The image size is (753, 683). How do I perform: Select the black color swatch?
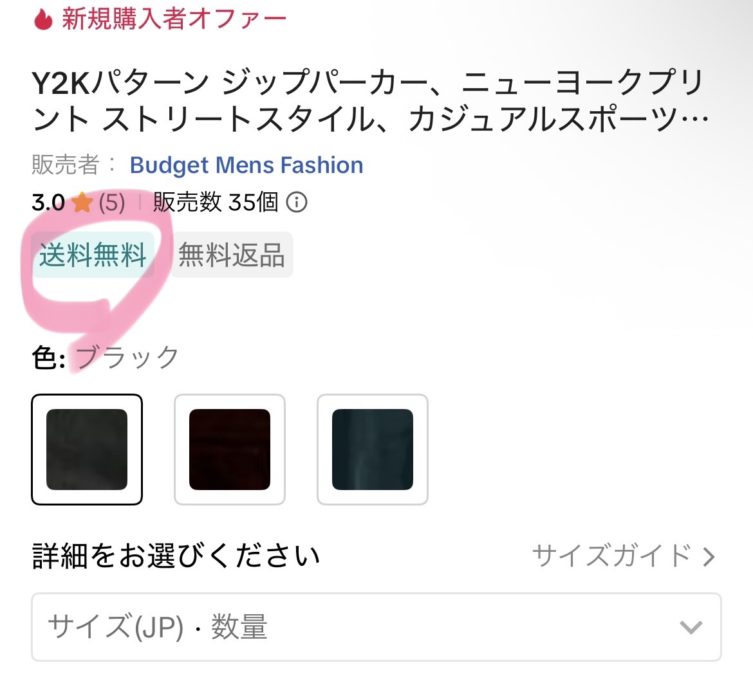87,450
